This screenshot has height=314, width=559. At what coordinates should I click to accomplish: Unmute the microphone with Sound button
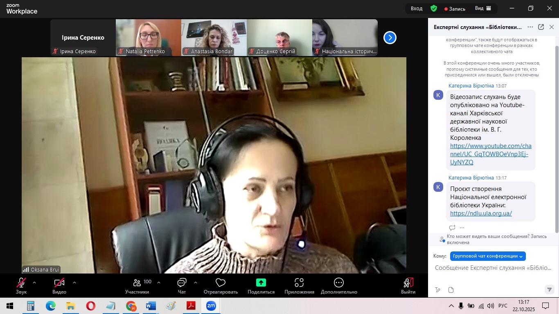pyautogui.click(x=21, y=283)
